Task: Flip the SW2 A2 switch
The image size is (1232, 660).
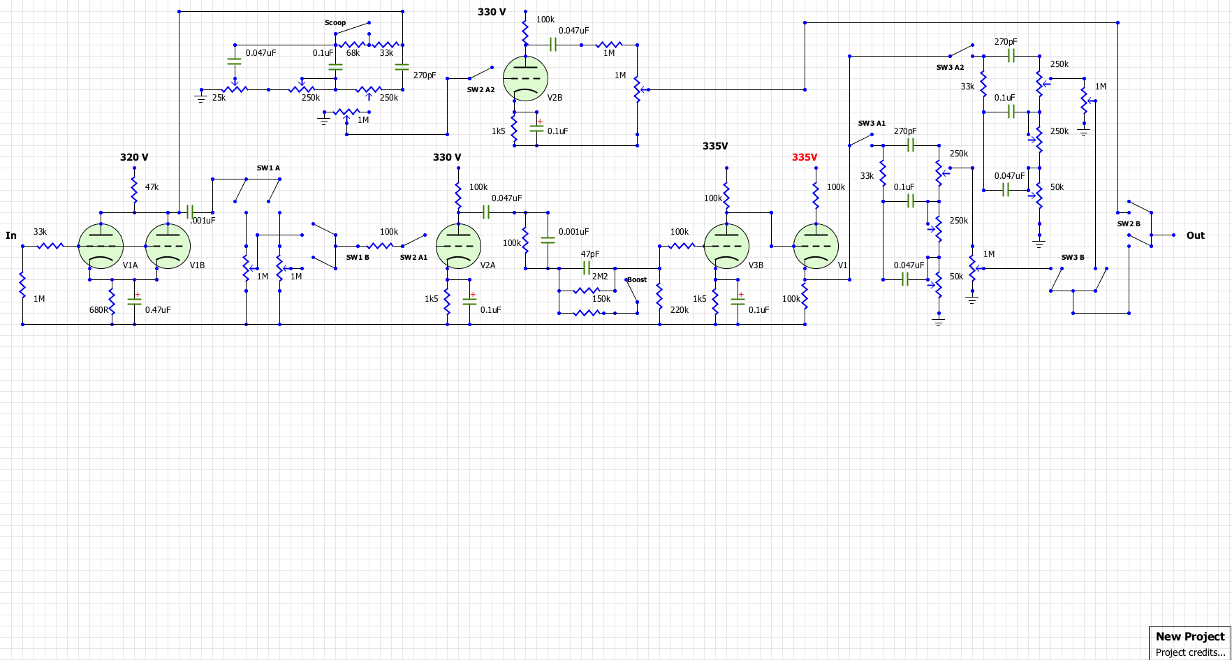Action: 481,73
